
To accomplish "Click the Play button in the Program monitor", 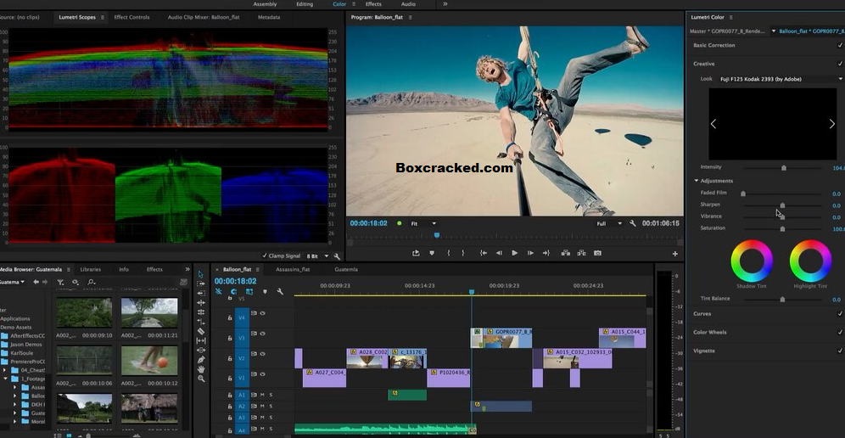I will (x=515, y=253).
